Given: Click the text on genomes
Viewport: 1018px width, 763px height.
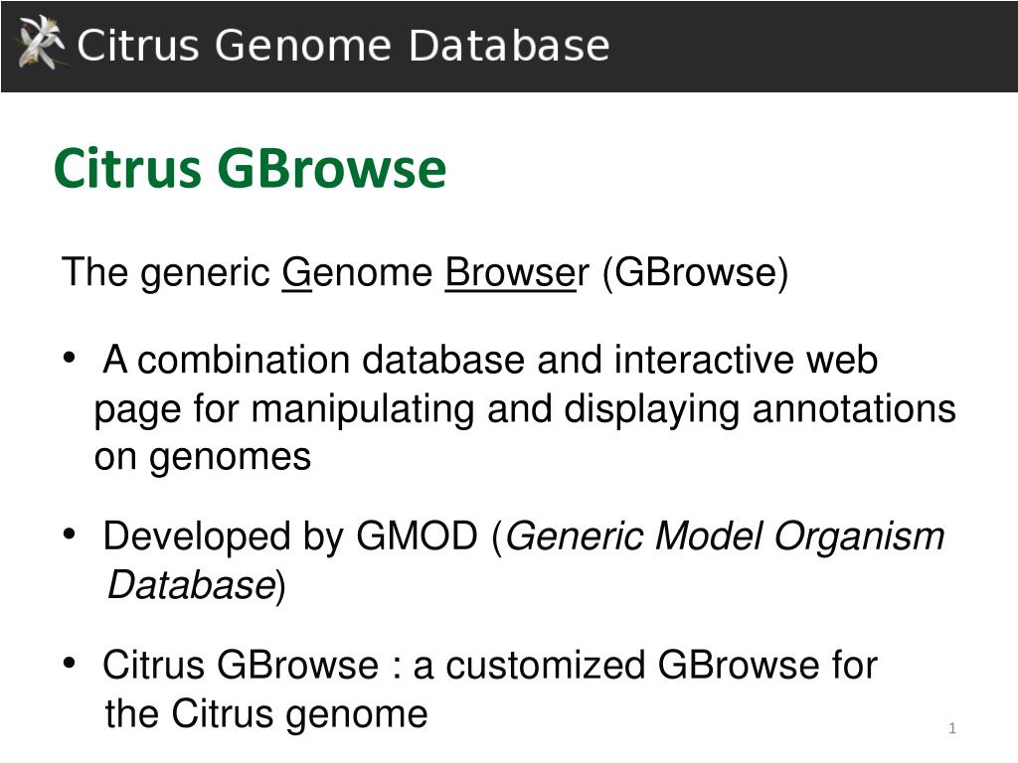Looking at the screenshot, I should (x=203, y=457).
